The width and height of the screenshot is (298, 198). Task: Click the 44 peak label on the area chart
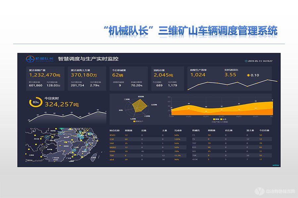coord(188,104)
